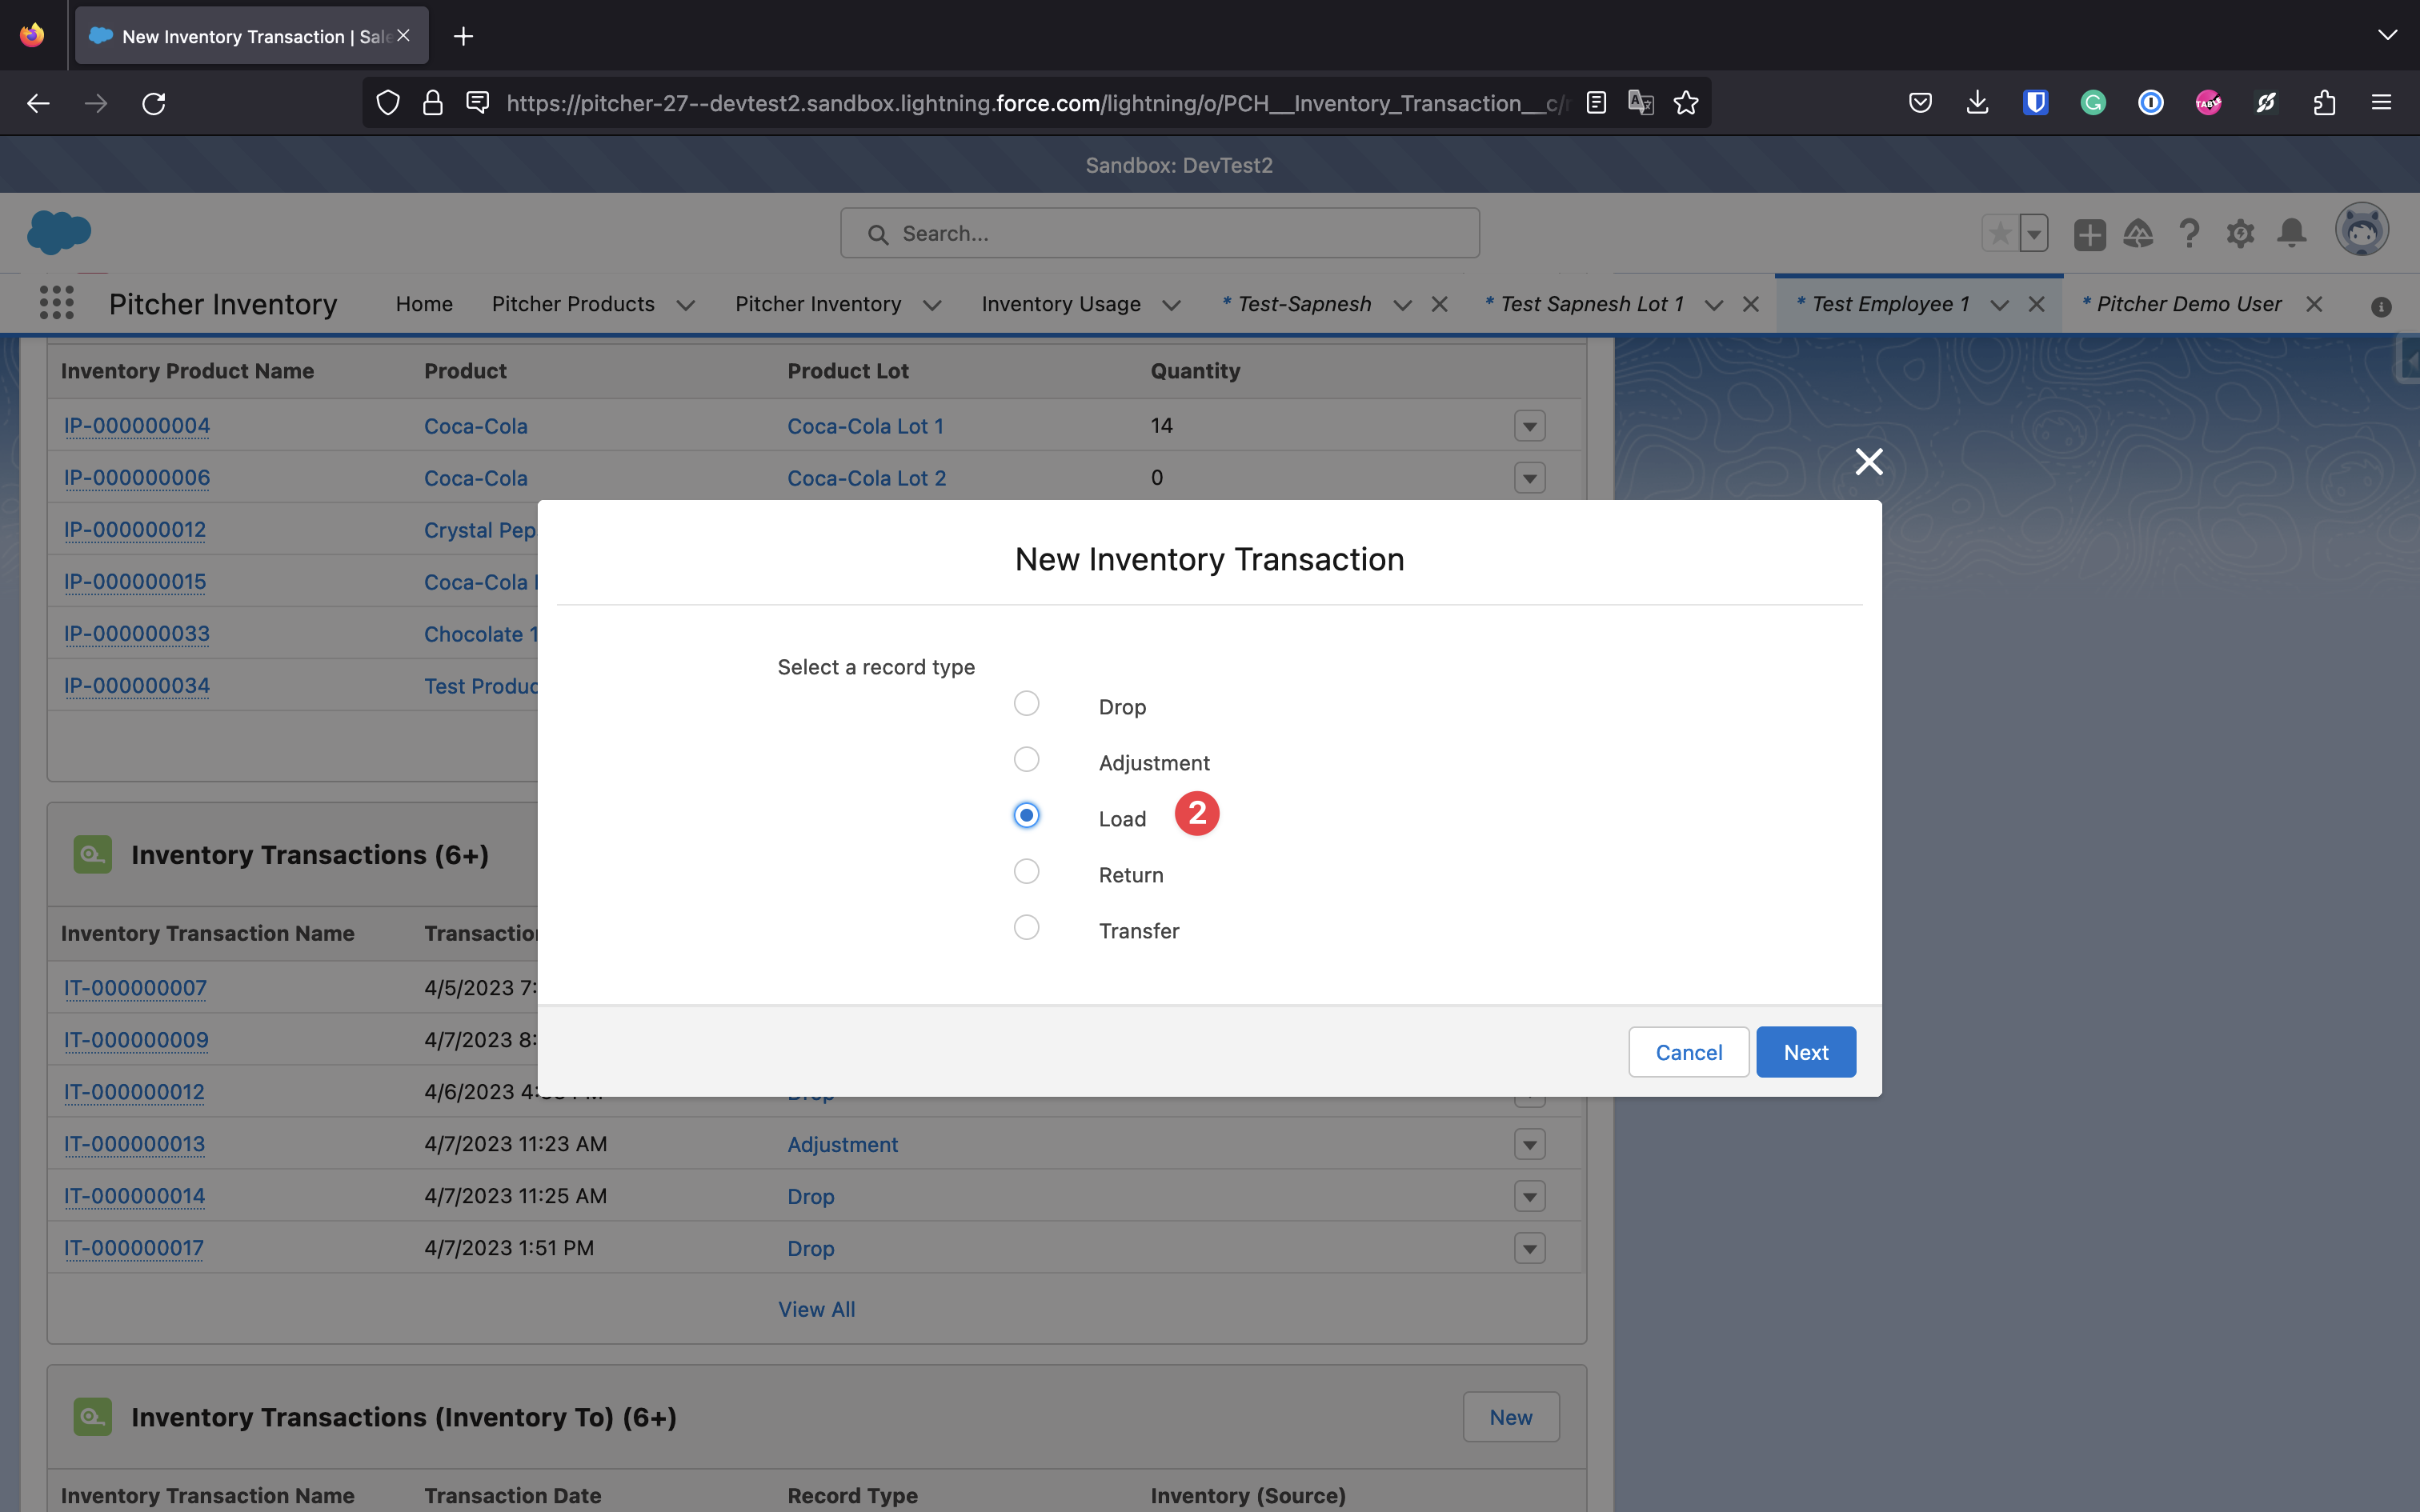Viewport: 2420px width, 1512px height.
Task: Select the Drop record type
Action: point(1026,704)
